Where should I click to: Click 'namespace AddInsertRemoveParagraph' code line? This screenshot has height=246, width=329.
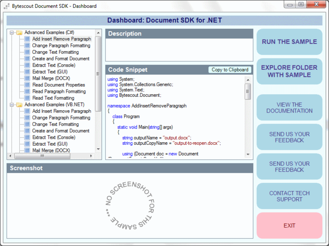tap(147, 106)
